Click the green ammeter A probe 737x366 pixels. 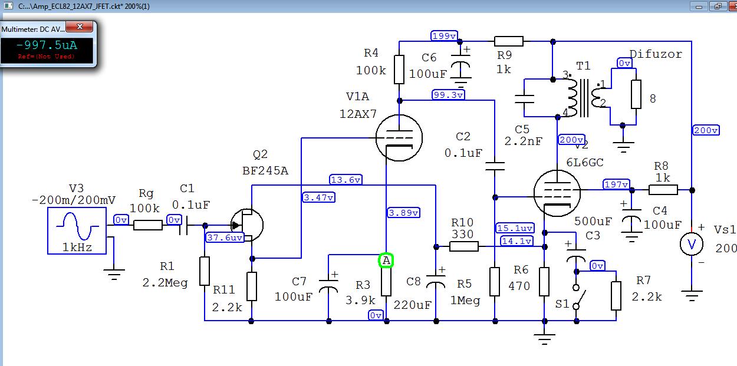click(x=386, y=261)
